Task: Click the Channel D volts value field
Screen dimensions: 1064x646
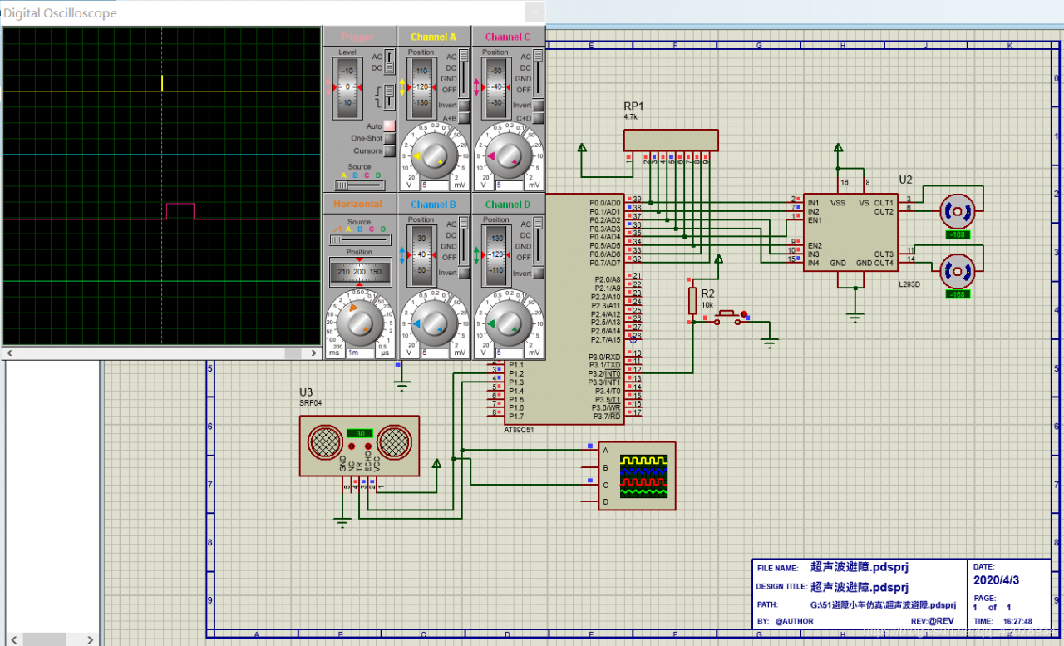Action: 508,353
